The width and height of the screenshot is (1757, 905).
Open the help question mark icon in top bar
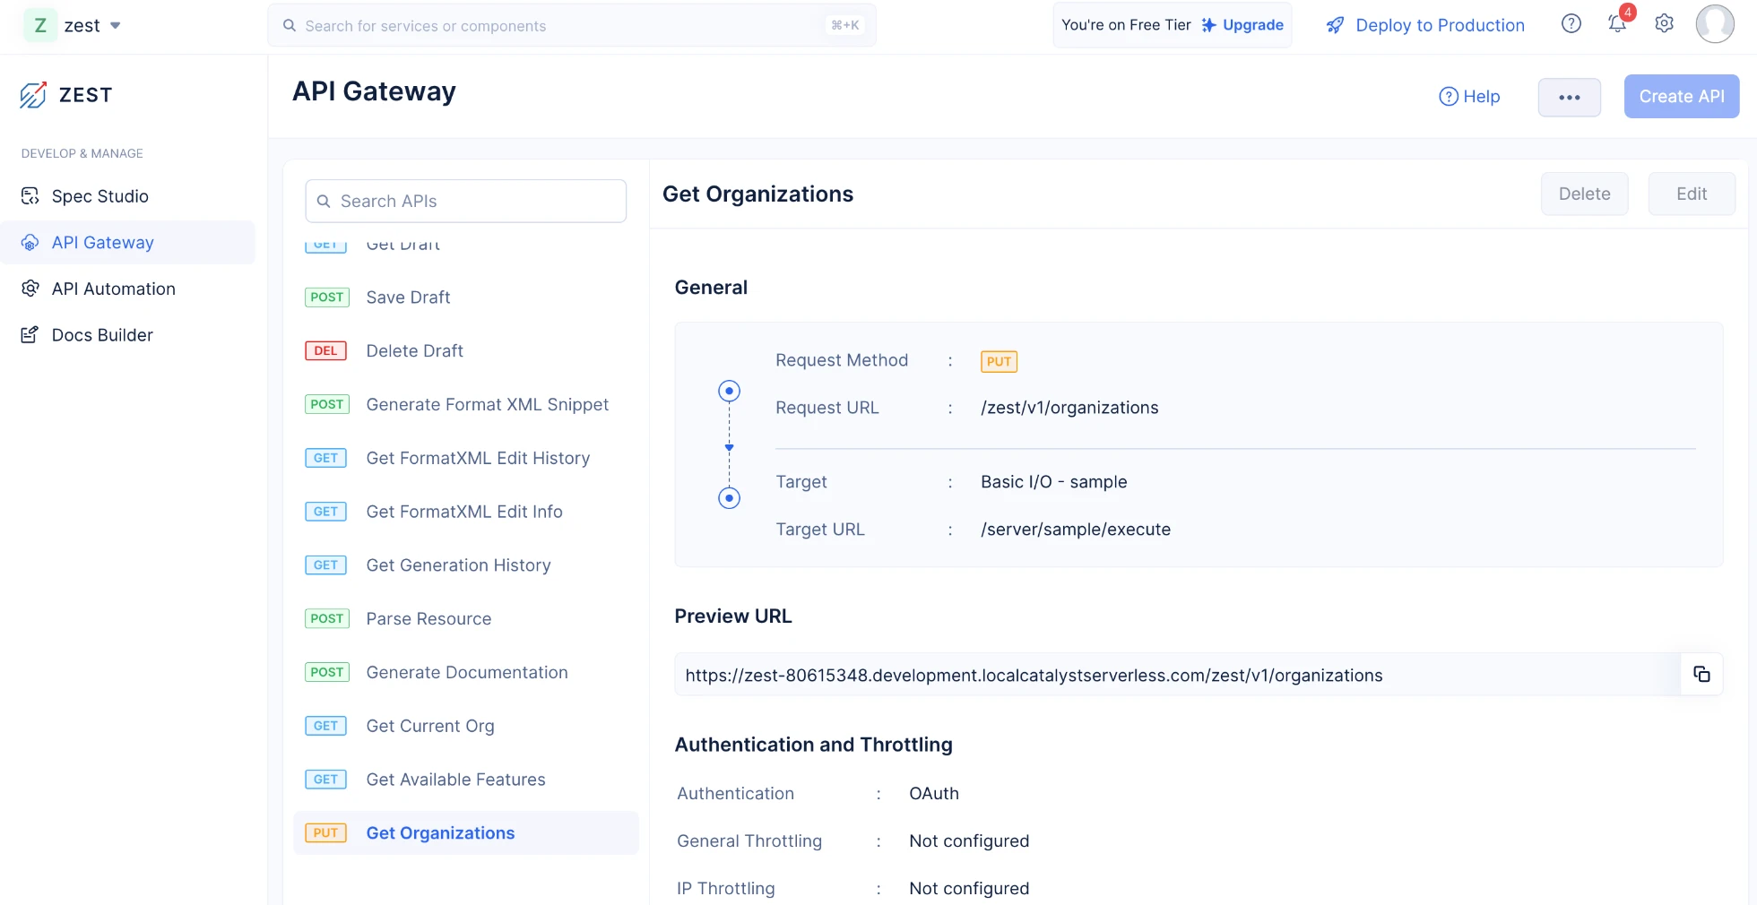1571,23
